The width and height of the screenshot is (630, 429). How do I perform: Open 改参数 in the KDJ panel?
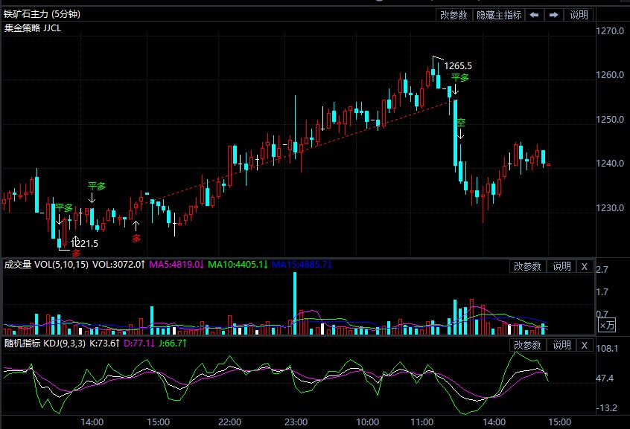(x=527, y=346)
